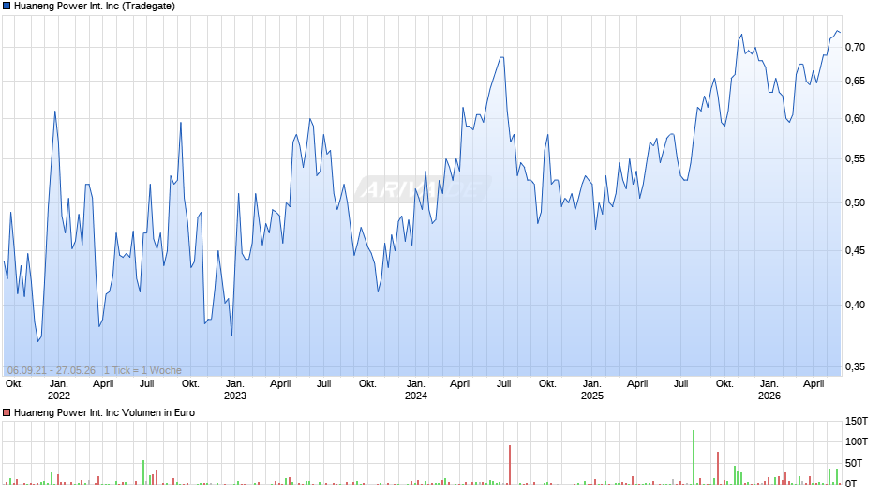Click the Jan. 2026 time axis label

[x=769, y=390]
